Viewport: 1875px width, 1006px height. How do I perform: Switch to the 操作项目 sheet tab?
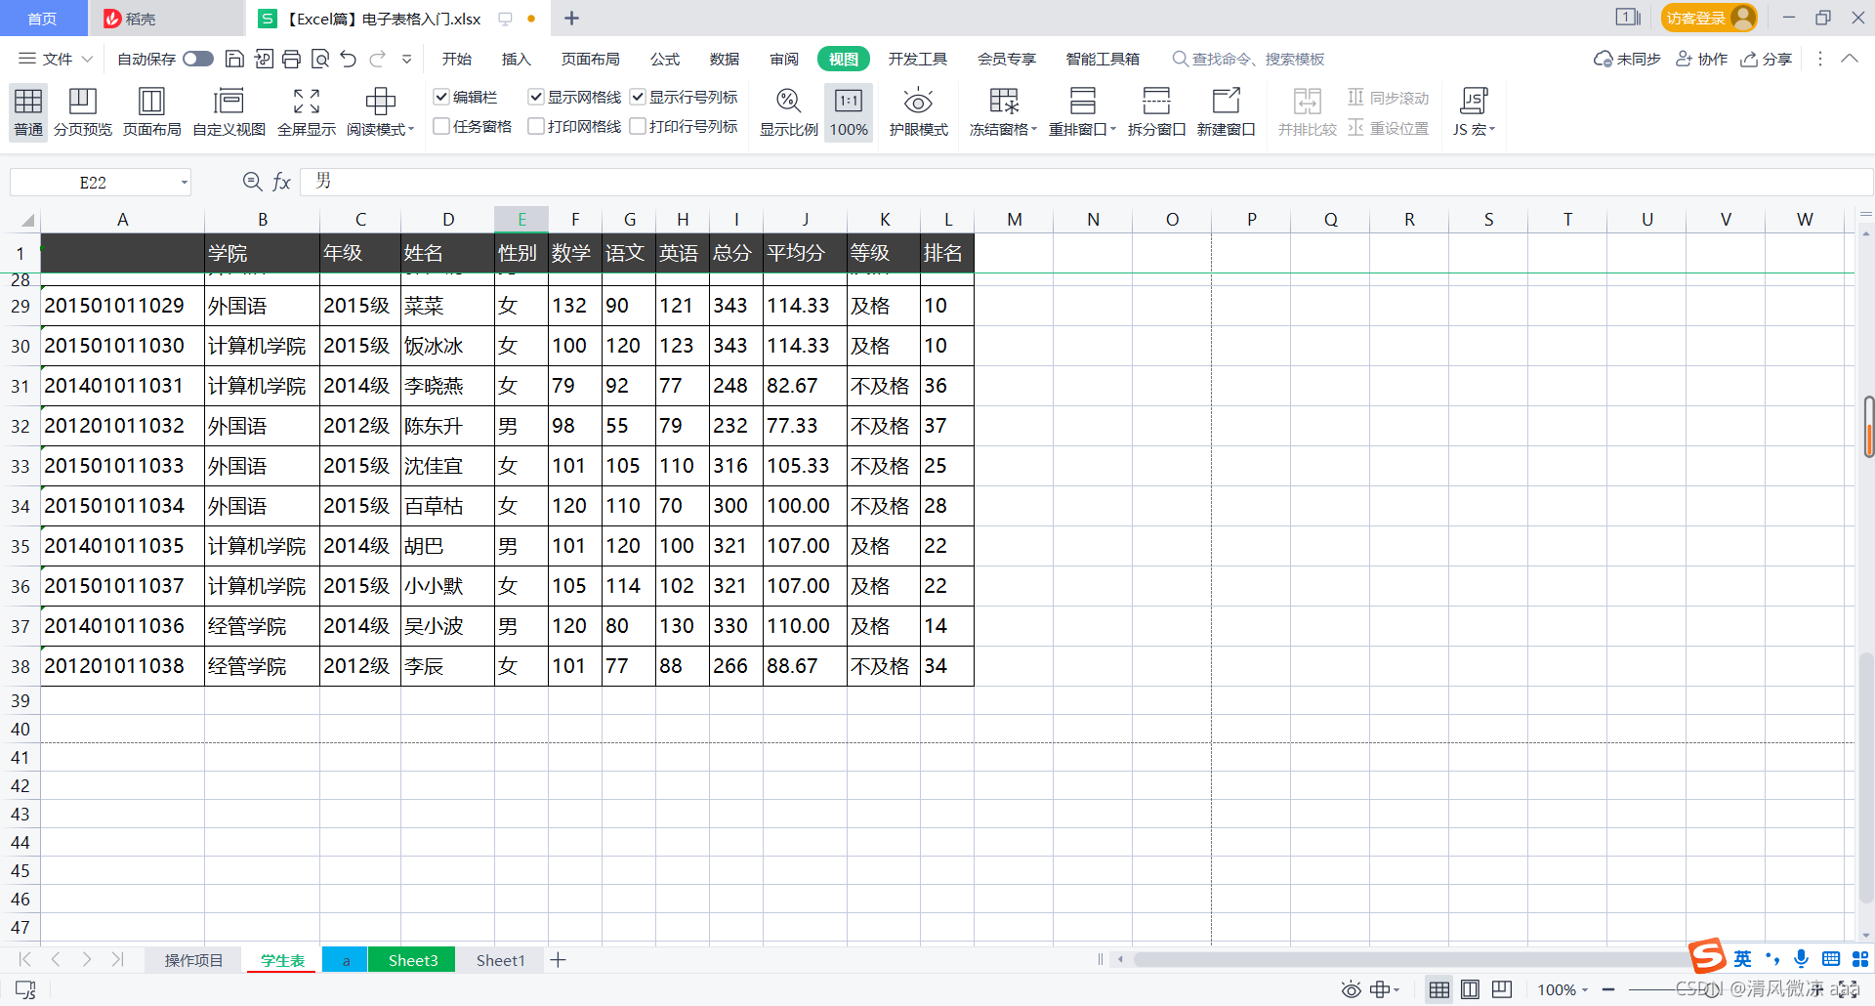[x=193, y=960]
